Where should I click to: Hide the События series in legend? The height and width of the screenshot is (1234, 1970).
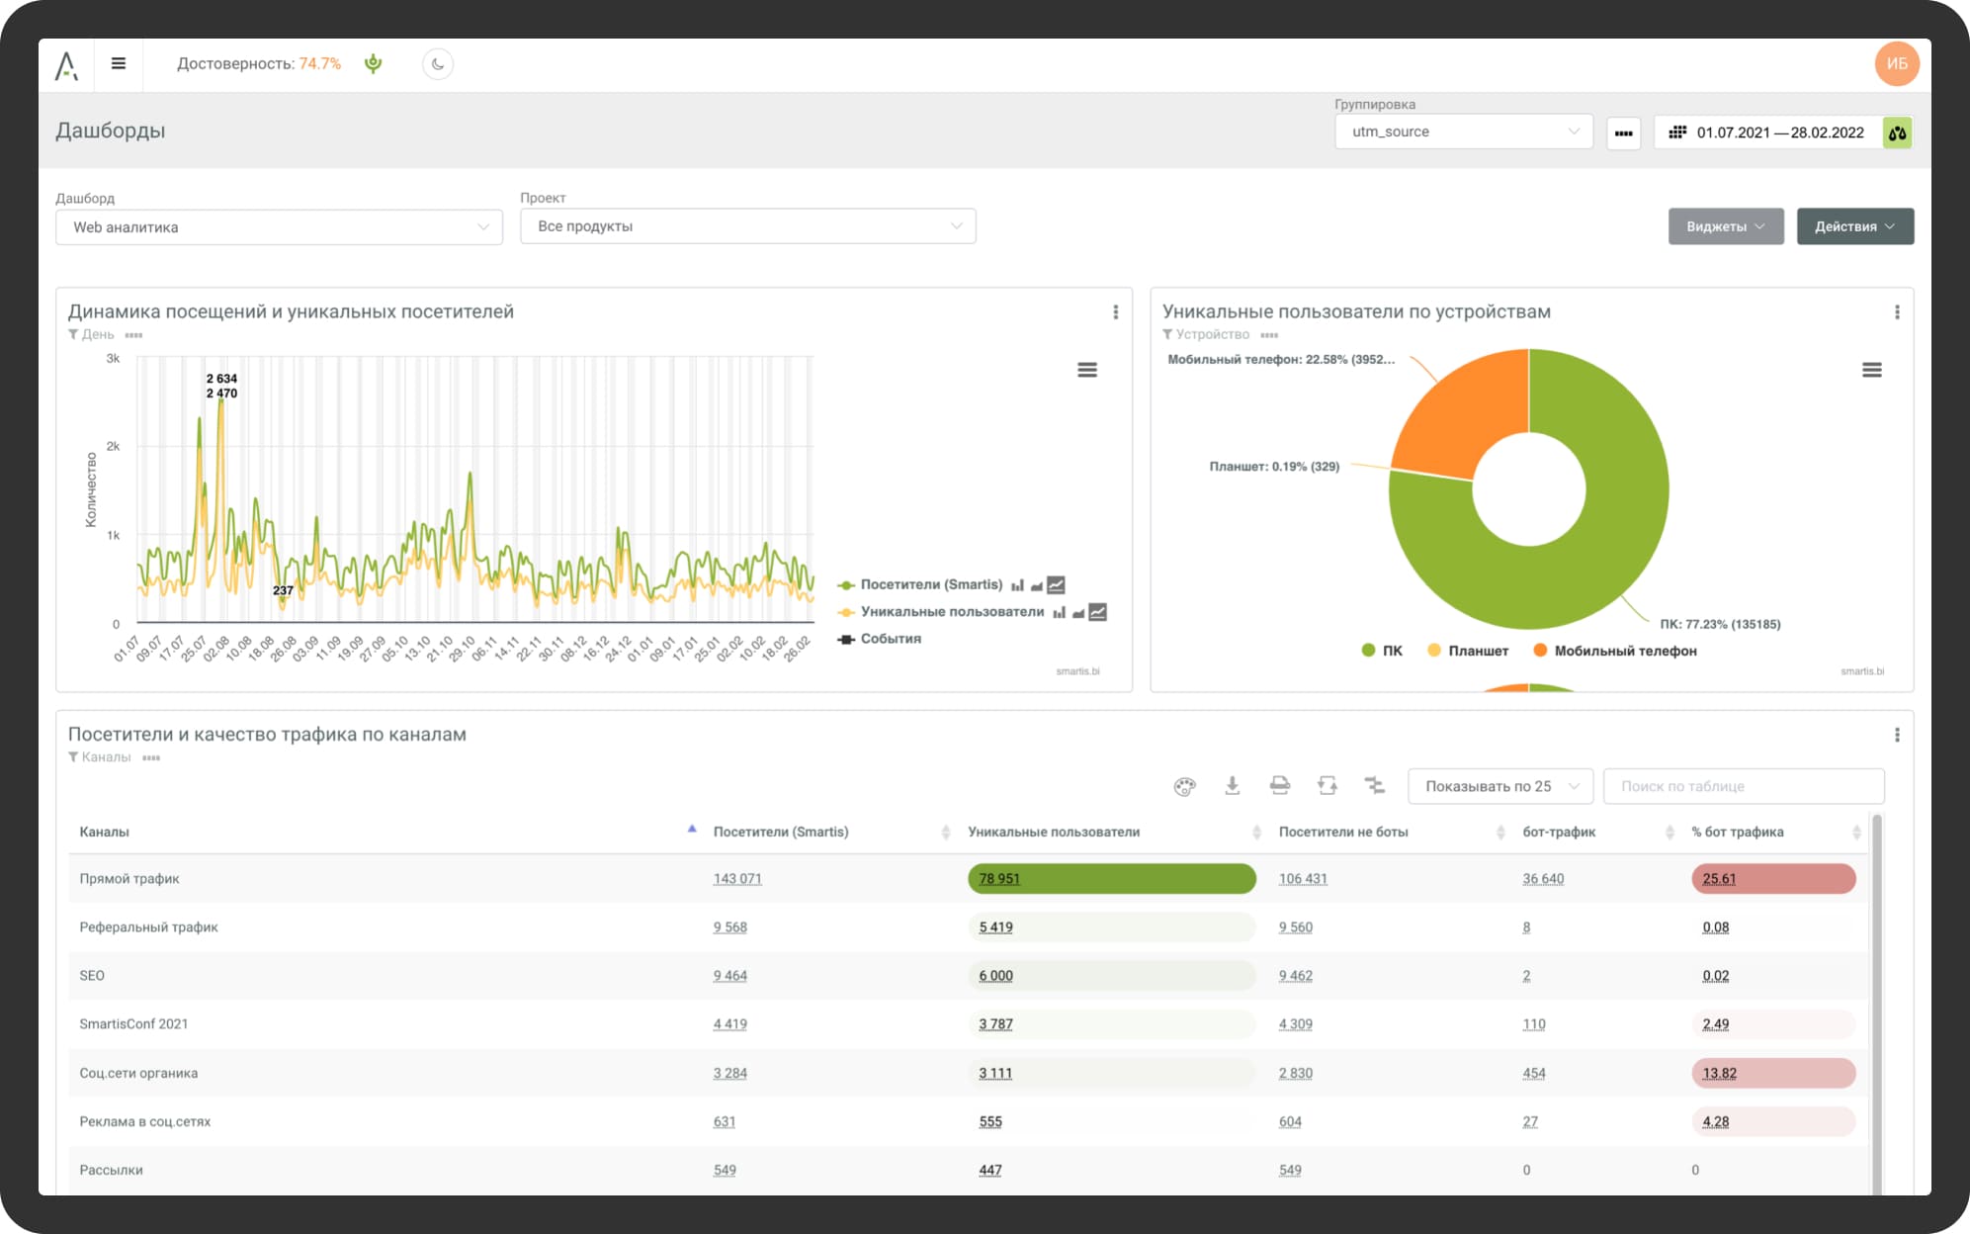(x=890, y=639)
